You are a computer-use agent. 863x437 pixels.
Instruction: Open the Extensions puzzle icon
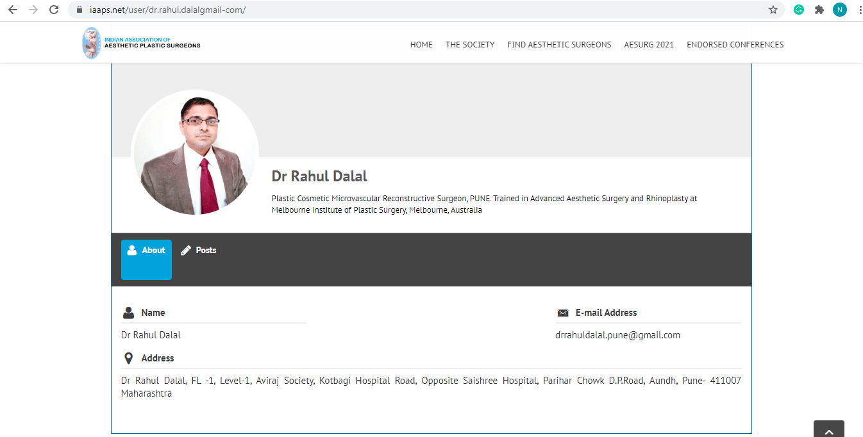(x=819, y=10)
